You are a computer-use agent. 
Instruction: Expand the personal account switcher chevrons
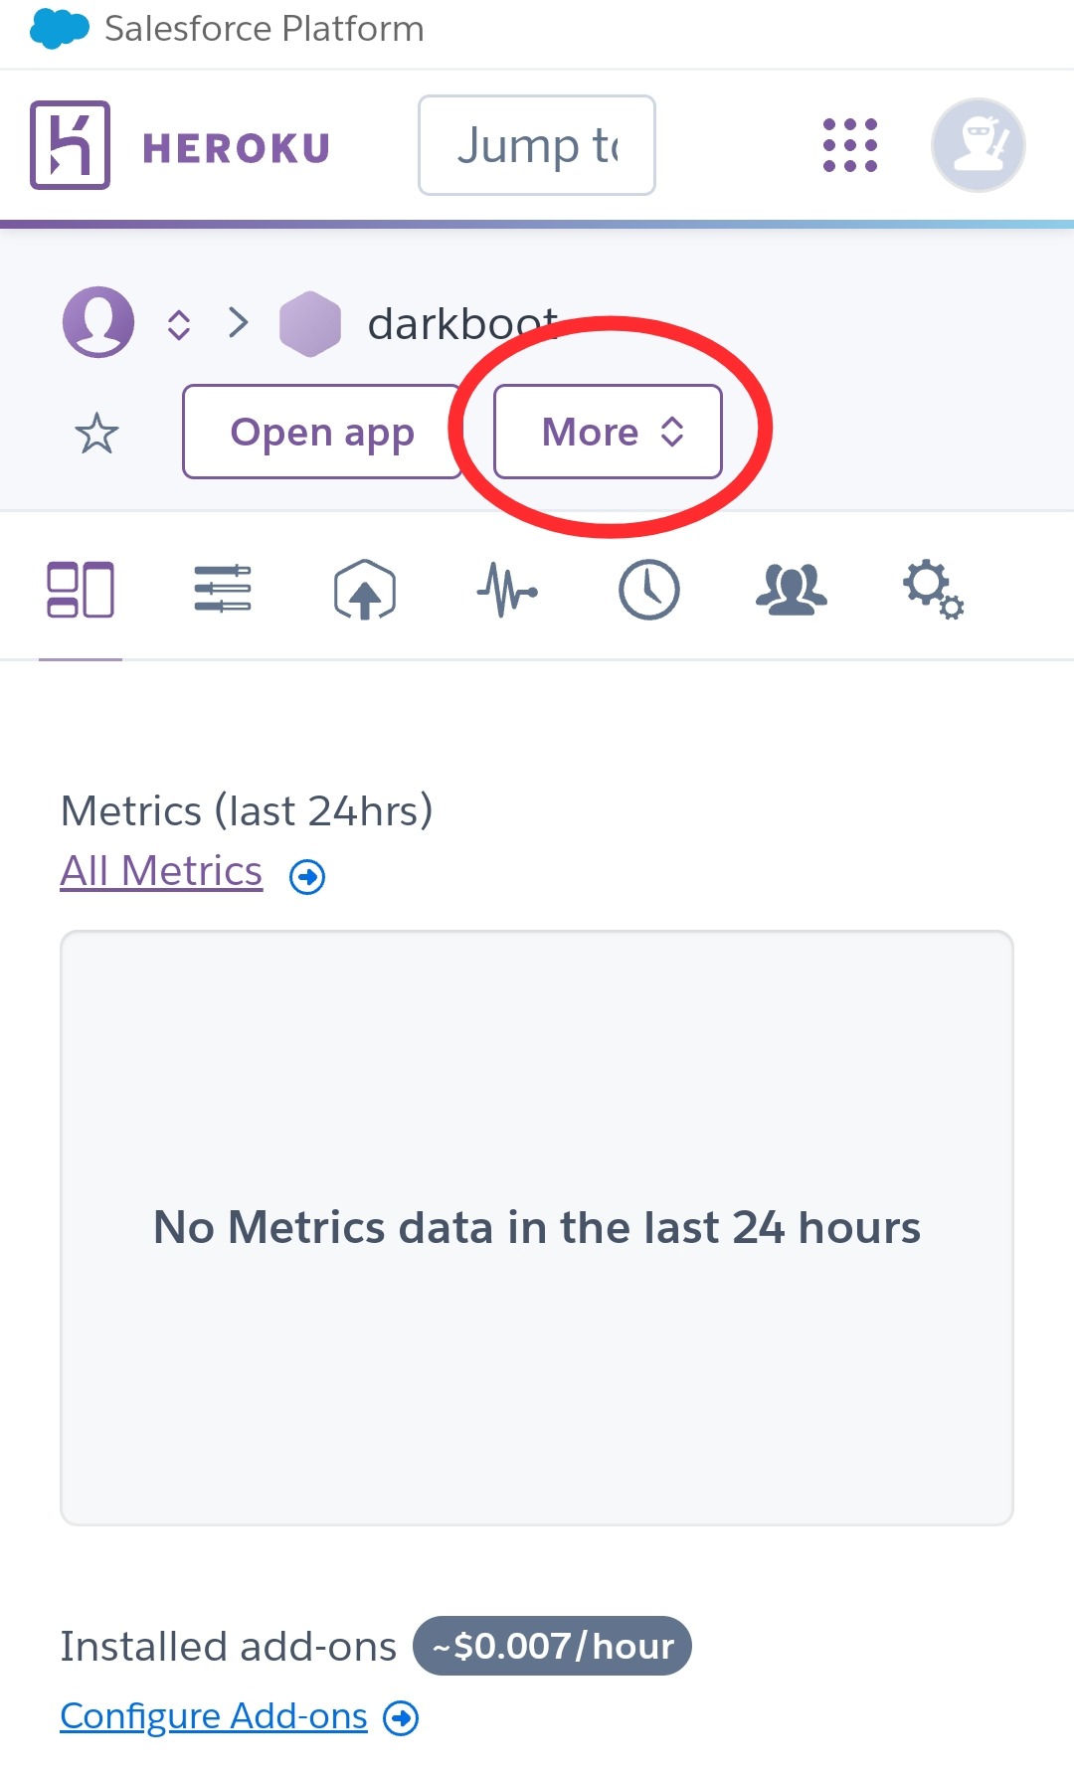tap(179, 324)
